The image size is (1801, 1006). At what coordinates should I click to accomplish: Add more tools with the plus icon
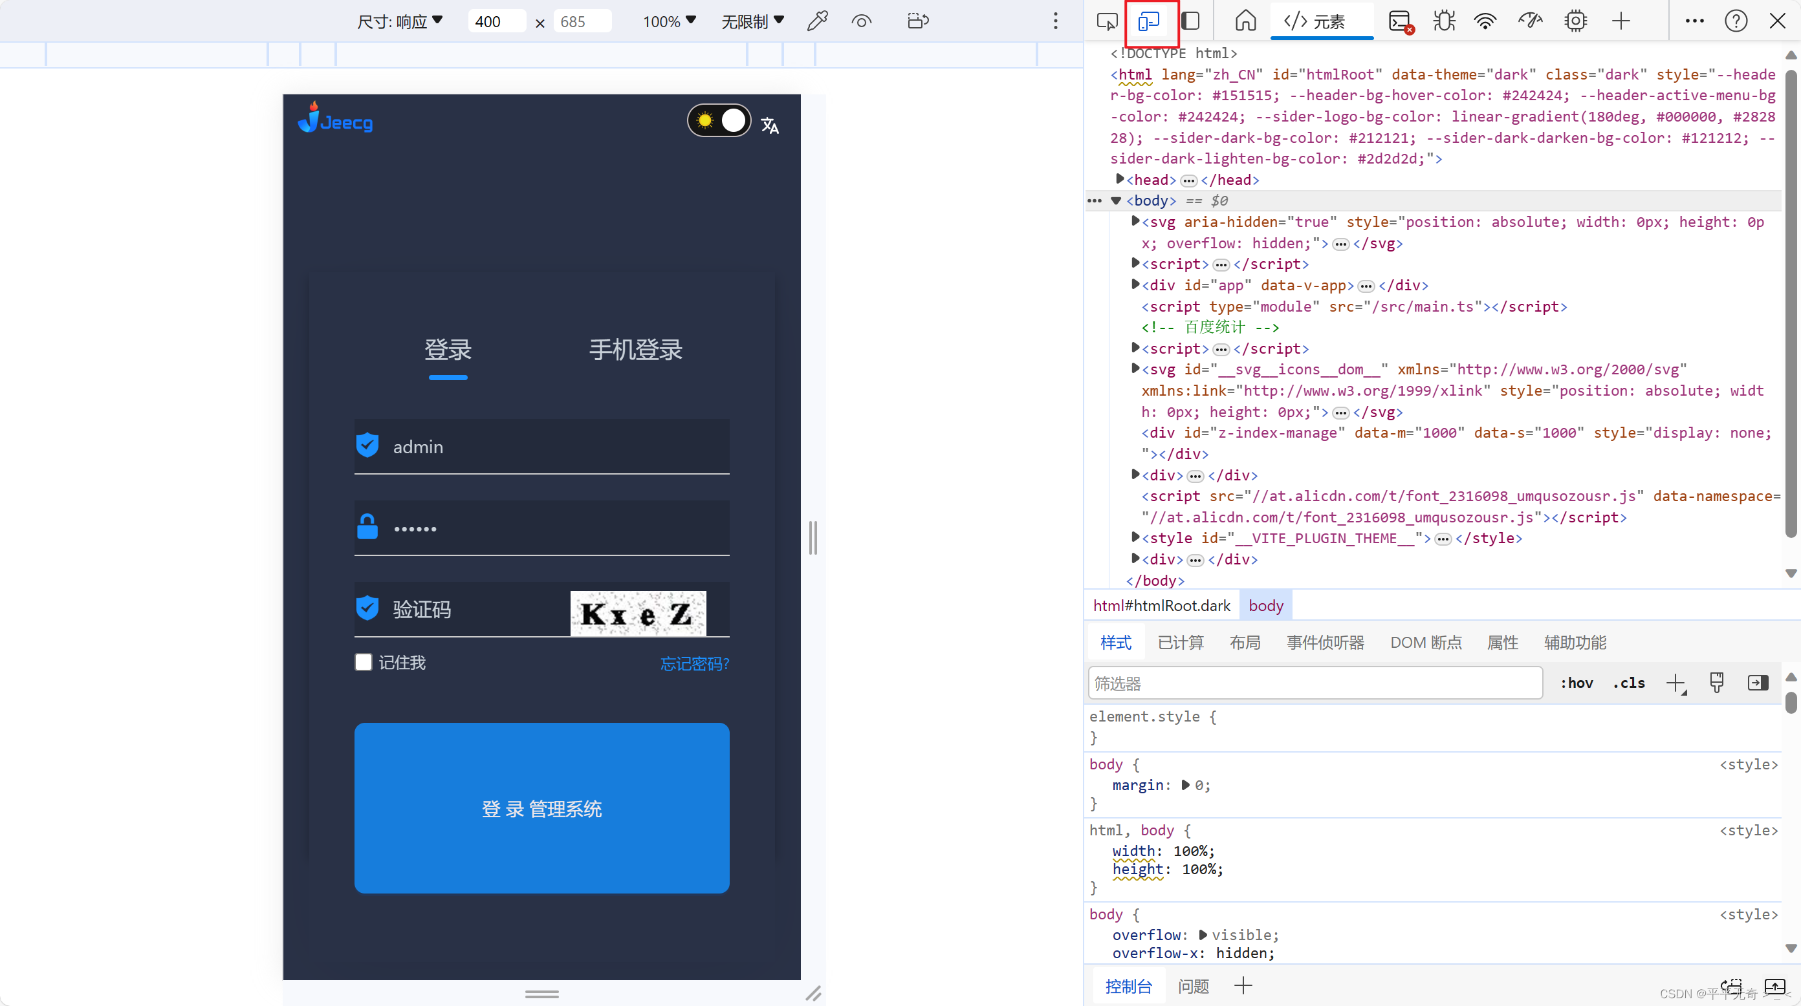(1621, 21)
